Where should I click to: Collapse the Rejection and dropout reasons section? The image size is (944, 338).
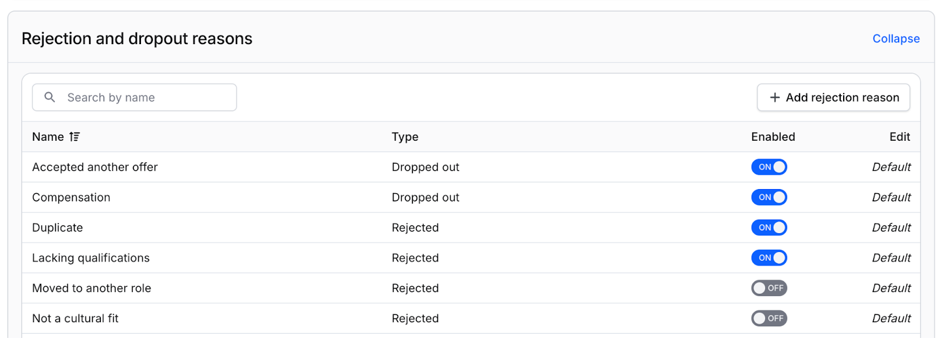(x=896, y=39)
